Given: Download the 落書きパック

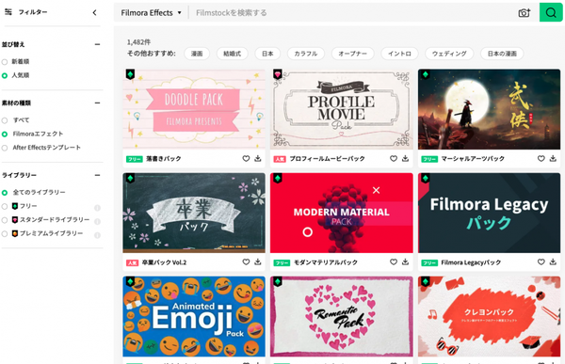Looking at the screenshot, I should coord(258,158).
